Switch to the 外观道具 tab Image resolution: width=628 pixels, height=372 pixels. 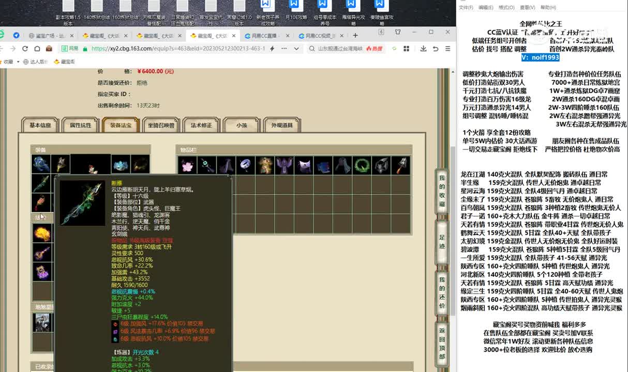coord(282,125)
